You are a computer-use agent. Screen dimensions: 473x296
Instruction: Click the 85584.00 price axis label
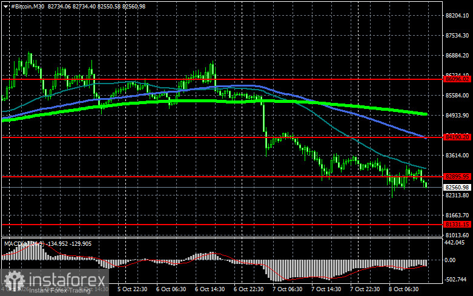457,96
